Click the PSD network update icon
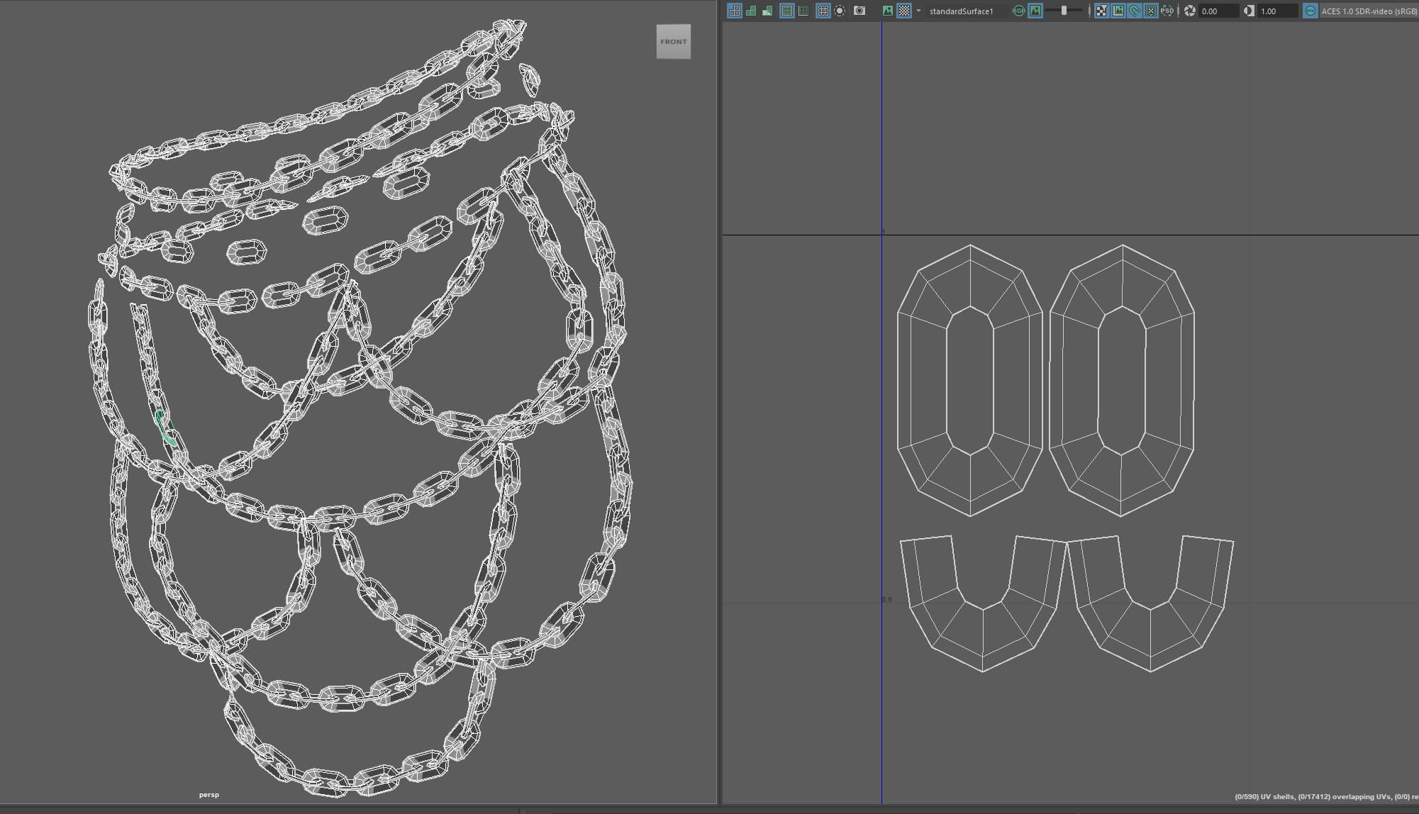Screen dimensions: 1419x814 coord(1167,11)
